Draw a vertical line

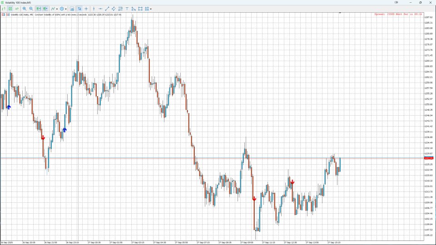tap(94, 9)
